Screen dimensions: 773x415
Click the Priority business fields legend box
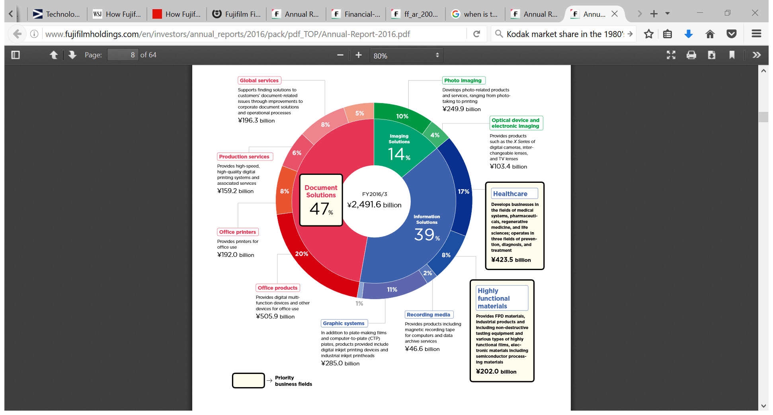(x=248, y=380)
